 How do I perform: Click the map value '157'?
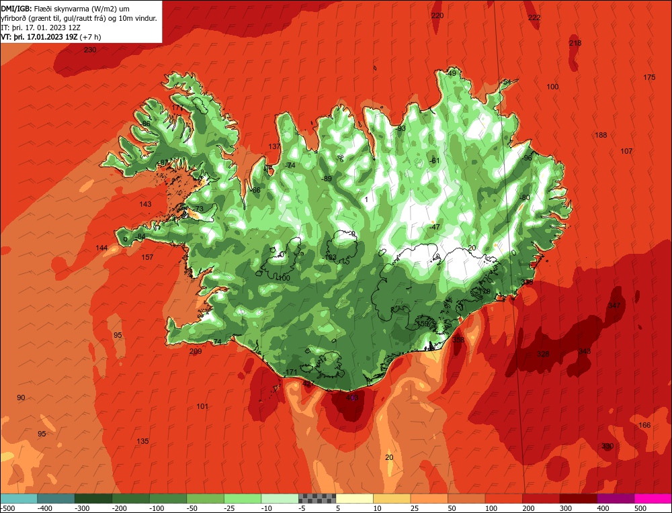(x=147, y=257)
